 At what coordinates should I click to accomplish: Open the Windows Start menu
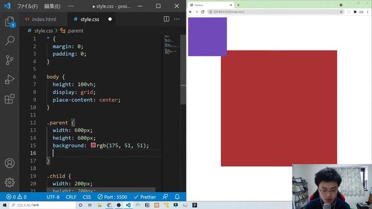5,205
